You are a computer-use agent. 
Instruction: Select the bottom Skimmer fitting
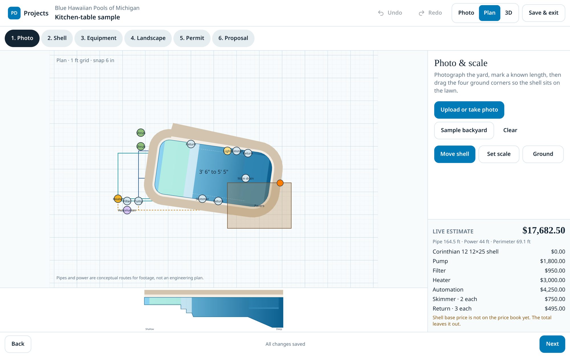202,199
